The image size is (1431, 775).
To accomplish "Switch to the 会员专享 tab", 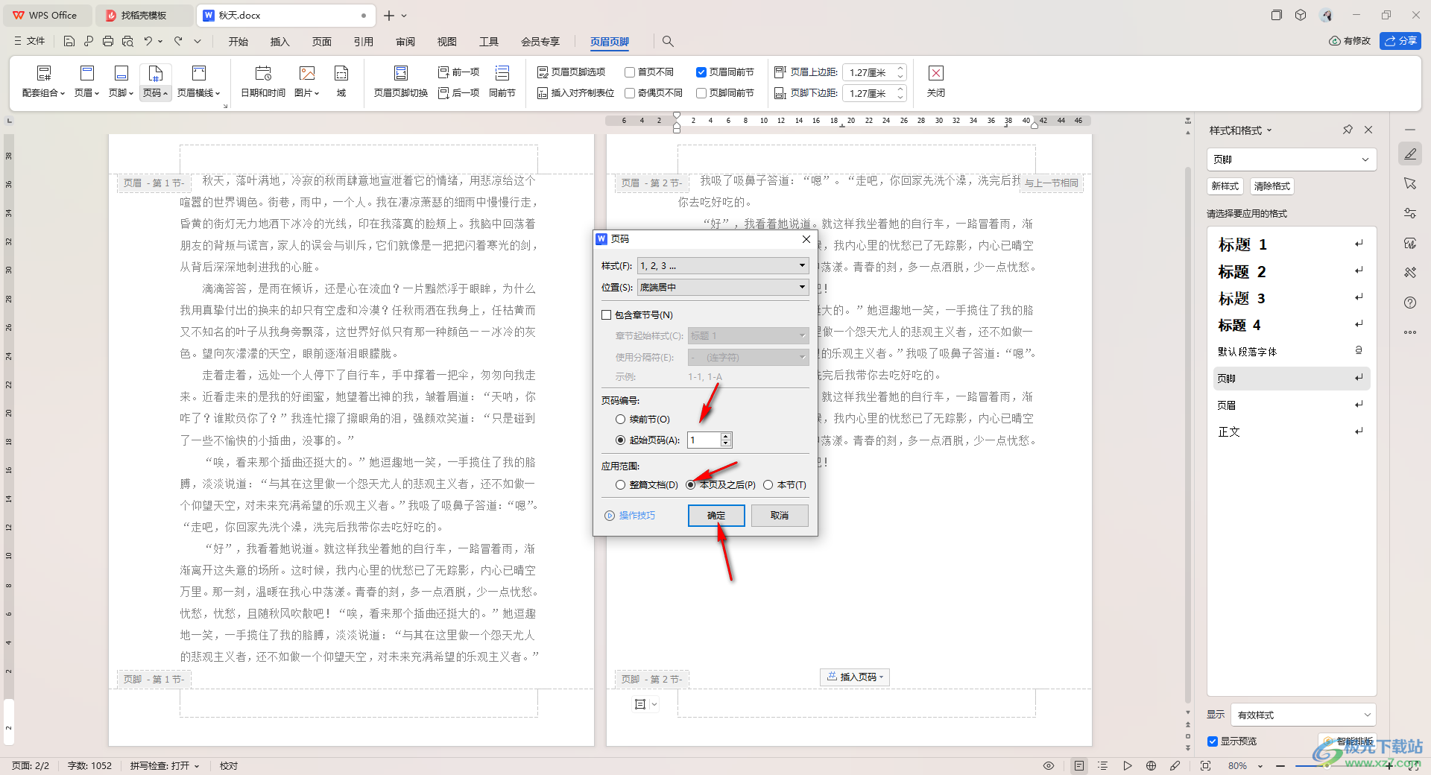I will coord(540,42).
